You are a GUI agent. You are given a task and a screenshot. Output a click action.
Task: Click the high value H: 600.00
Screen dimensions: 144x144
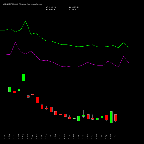point(74,7)
